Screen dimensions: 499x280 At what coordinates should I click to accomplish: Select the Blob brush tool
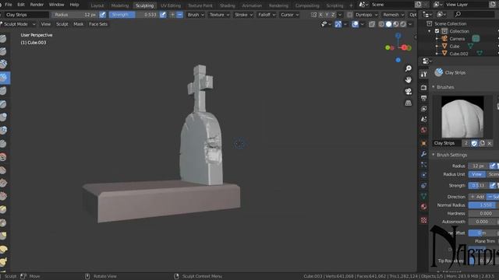3,130
